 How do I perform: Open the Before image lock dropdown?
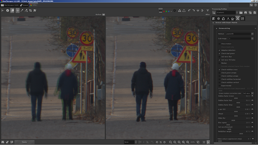point(104,15)
